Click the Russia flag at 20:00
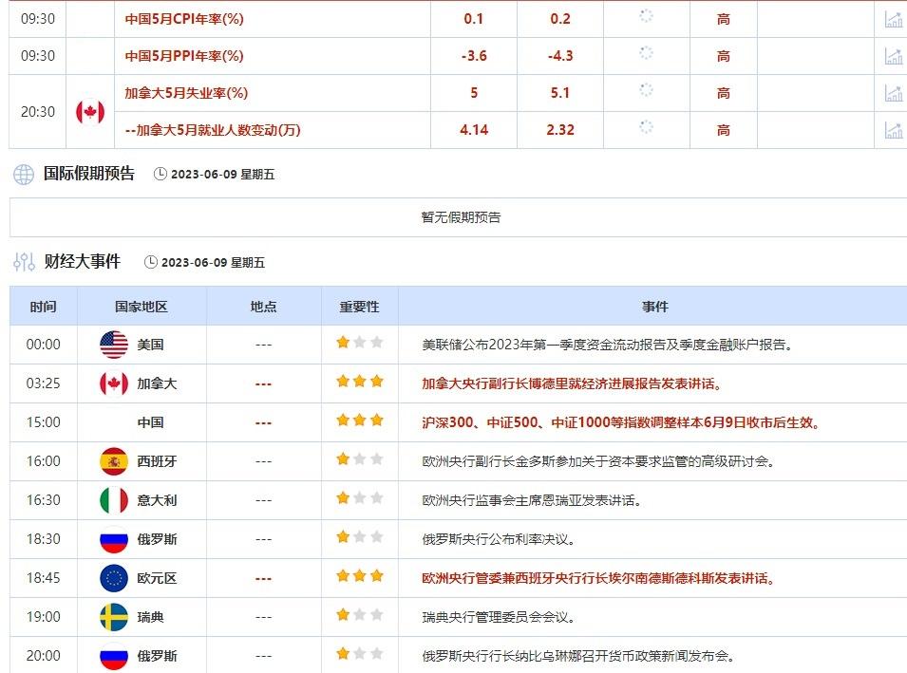 point(114,656)
